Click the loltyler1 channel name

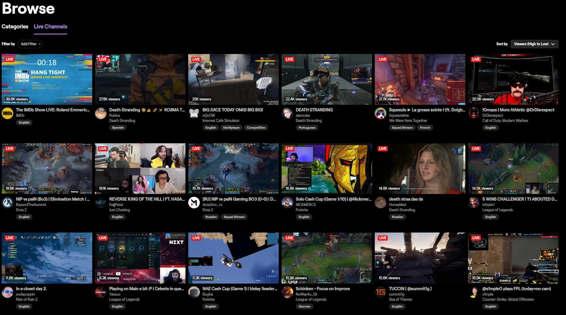(x=489, y=205)
